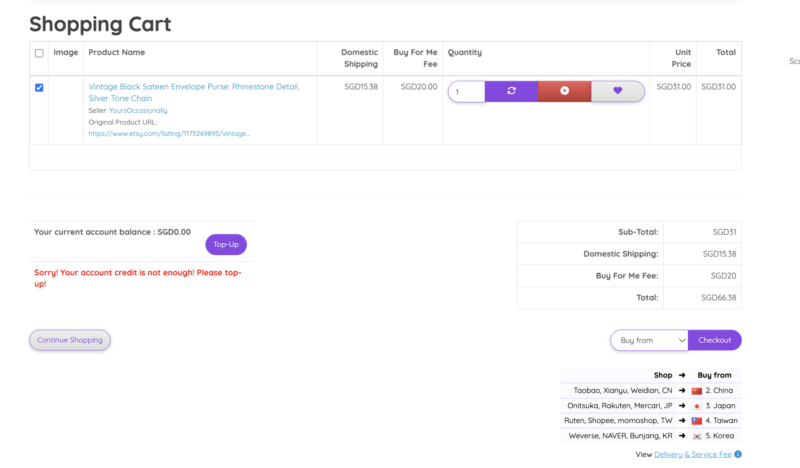Remove item with red X icon
This screenshot has width=800, height=468.
pos(564,91)
